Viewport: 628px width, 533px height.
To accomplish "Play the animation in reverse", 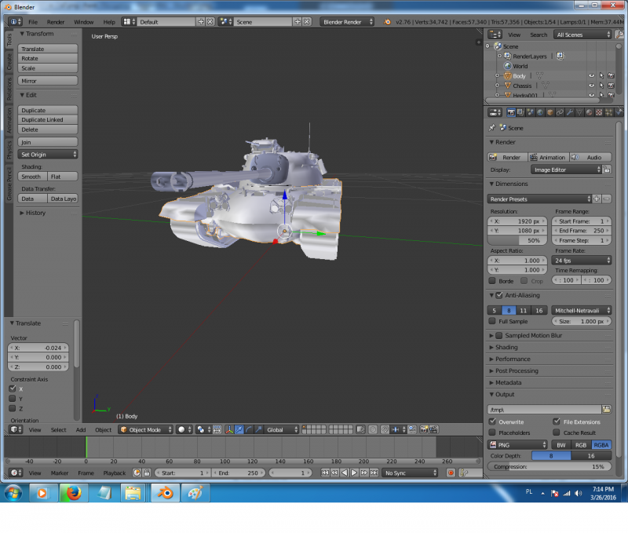I will (345, 473).
